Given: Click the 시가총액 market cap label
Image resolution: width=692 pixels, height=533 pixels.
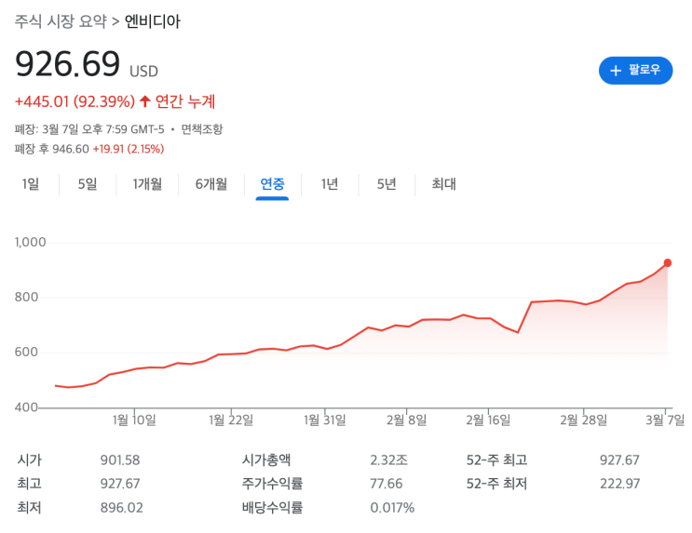Looking at the screenshot, I should pos(266,460).
